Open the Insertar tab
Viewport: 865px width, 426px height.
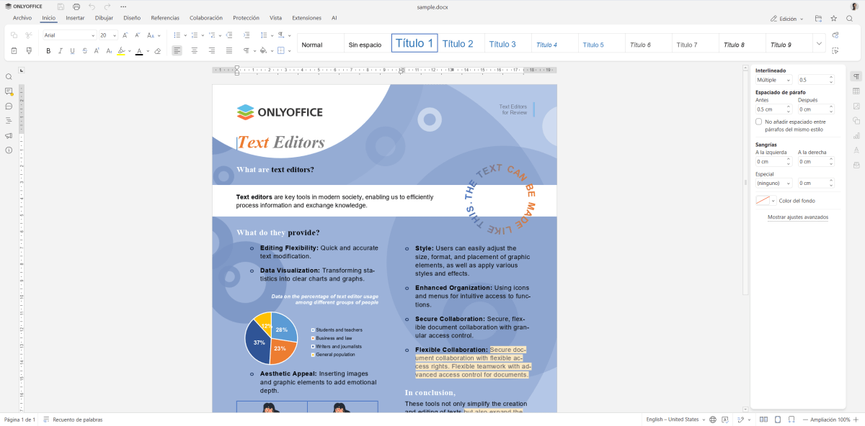[75, 18]
